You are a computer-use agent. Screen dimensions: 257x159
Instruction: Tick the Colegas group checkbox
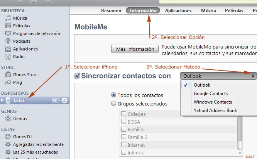tap(123, 114)
